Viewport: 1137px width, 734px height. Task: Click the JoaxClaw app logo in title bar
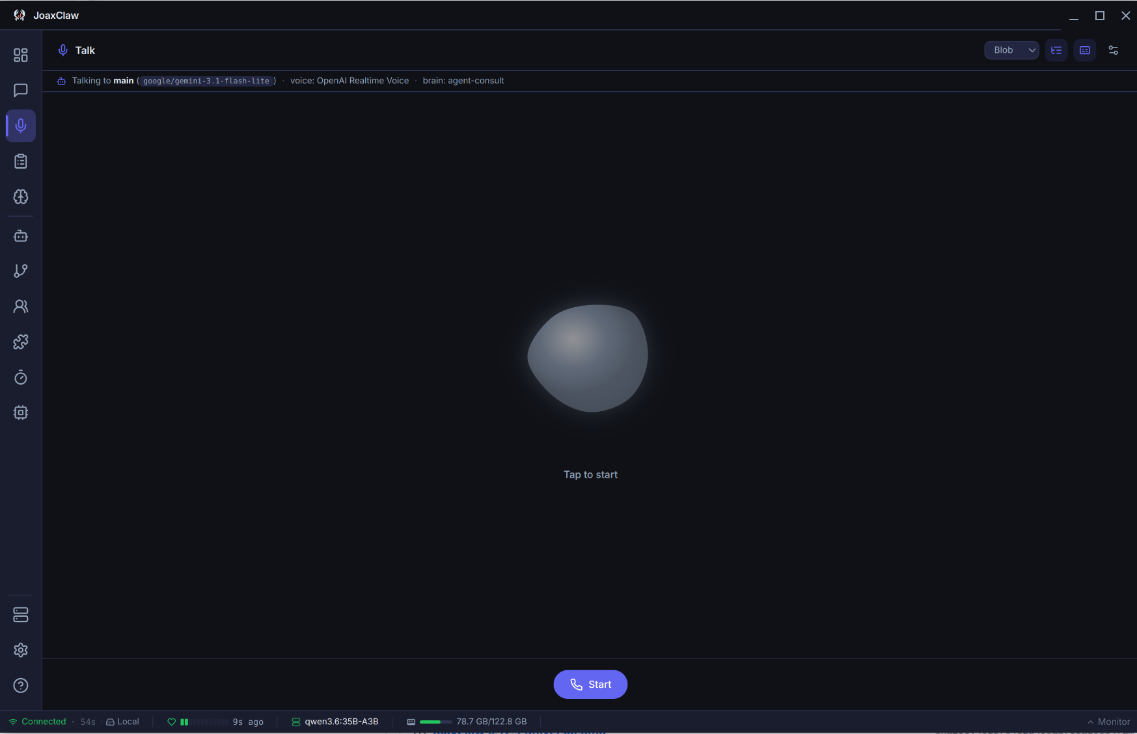[x=20, y=15]
